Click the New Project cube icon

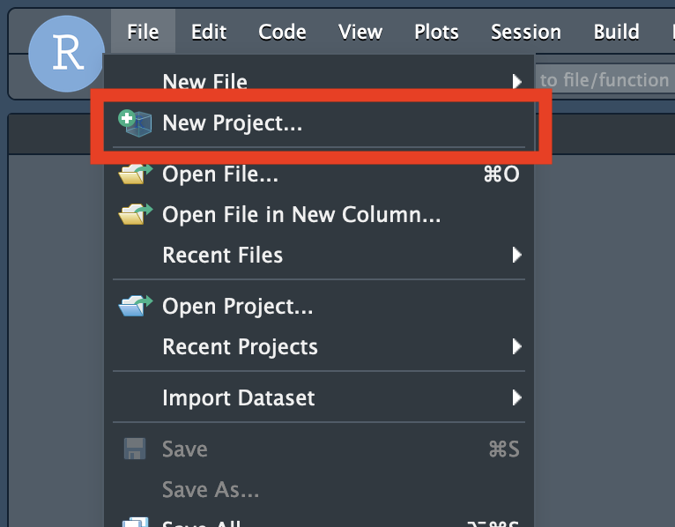pyautogui.click(x=135, y=123)
